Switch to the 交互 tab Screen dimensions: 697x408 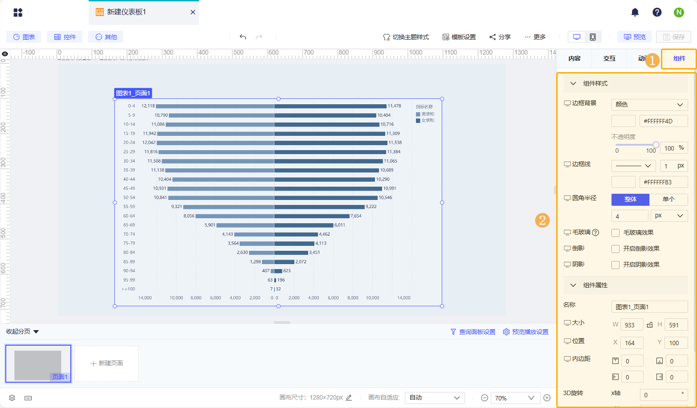tap(609, 58)
